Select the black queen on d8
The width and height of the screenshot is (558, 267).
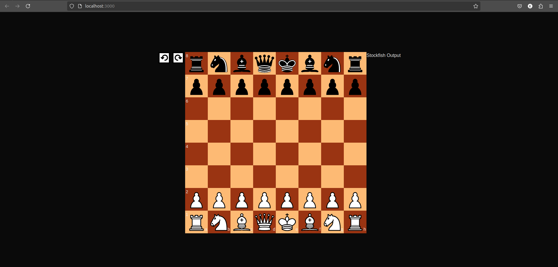pos(264,64)
